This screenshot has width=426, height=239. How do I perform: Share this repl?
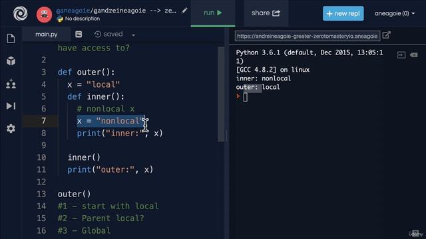pyautogui.click(x=266, y=13)
